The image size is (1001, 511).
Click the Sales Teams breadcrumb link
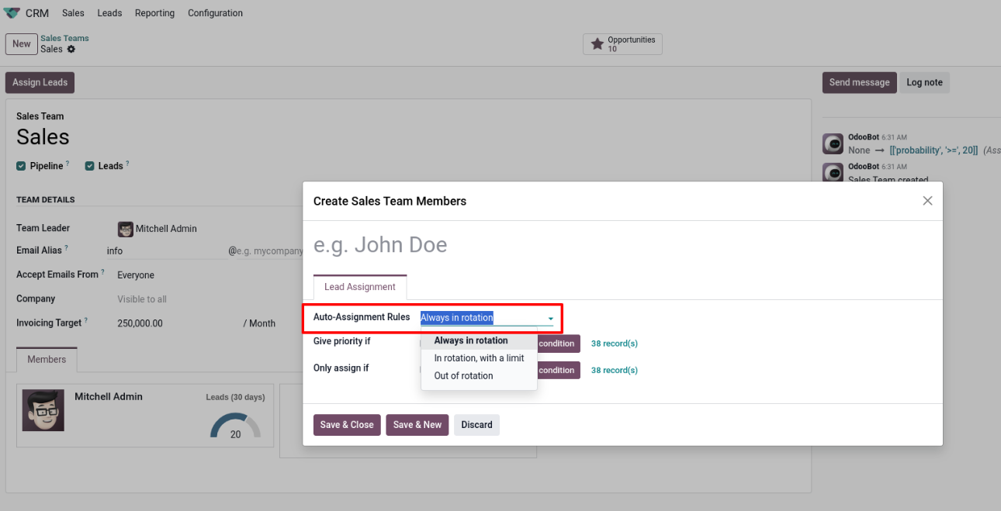[64, 38]
